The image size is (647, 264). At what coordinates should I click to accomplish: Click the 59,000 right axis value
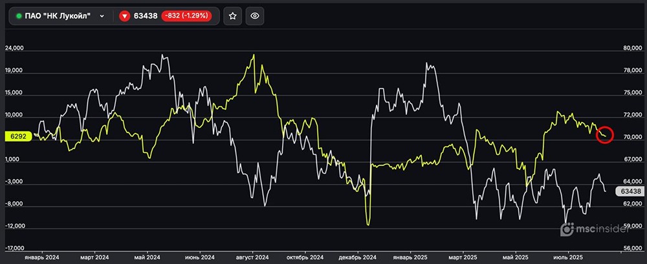(632, 226)
